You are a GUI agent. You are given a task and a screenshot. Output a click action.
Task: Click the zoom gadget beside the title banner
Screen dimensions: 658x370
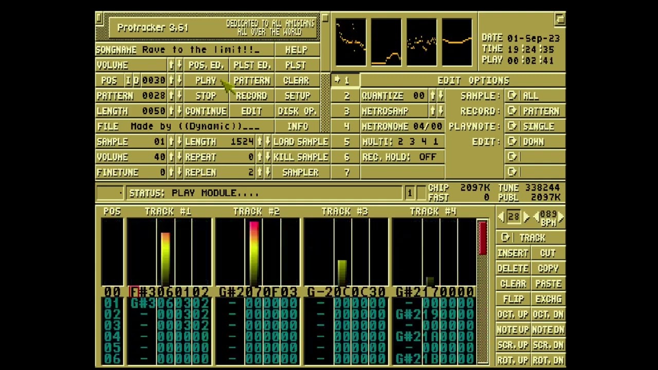pos(325,18)
